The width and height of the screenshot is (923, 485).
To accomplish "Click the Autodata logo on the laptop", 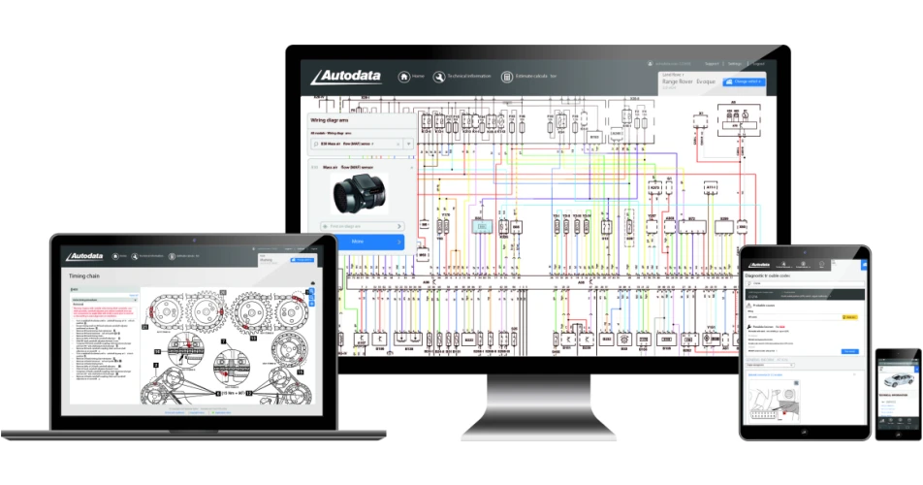I will pos(84,256).
